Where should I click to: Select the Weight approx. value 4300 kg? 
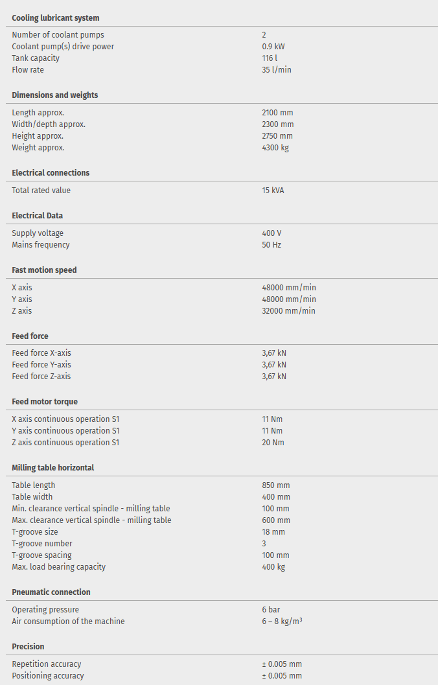coord(275,148)
